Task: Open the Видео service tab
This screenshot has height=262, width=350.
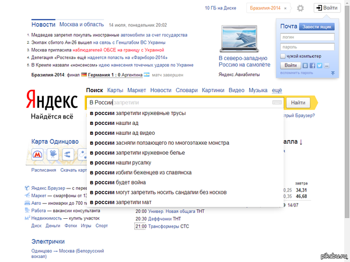Action: tap(236, 90)
